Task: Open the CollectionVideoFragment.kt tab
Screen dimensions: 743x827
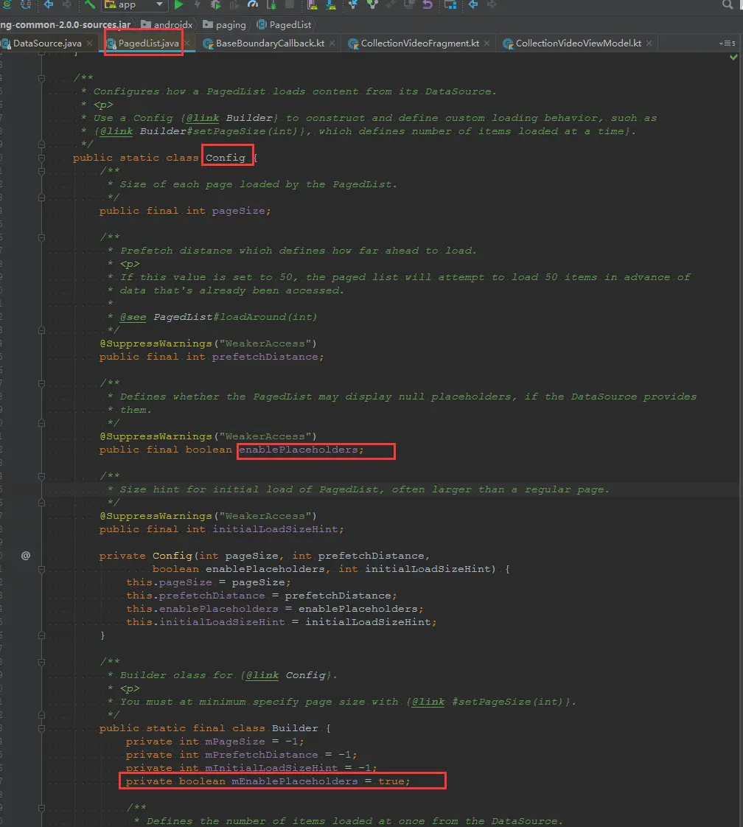Action: click(x=419, y=43)
